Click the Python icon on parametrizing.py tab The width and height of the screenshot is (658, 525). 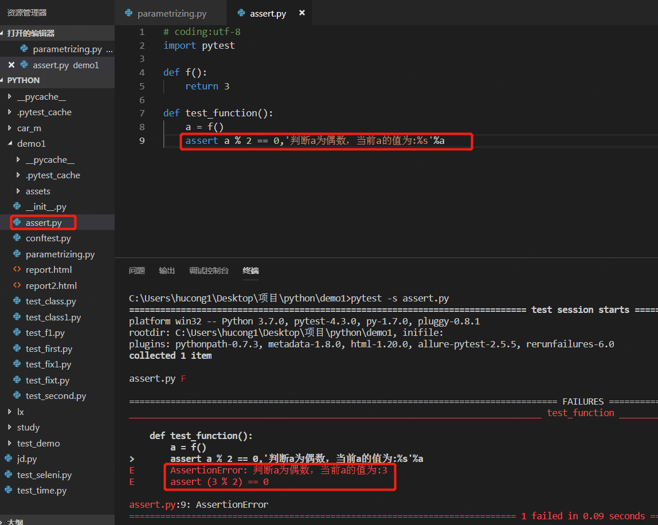(127, 13)
